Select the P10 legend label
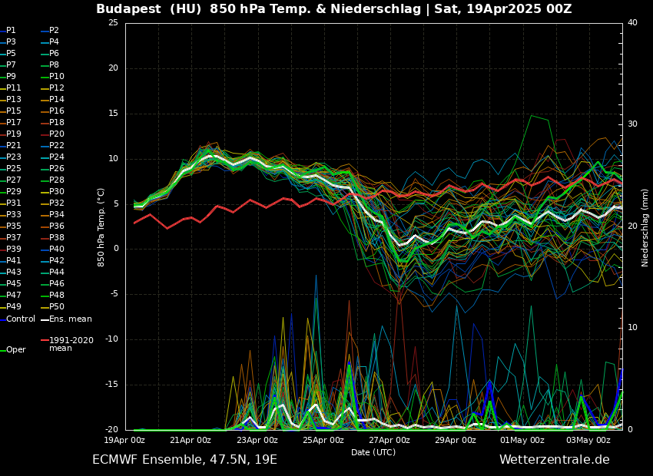Viewport: 653px width, 476px height. click(57, 77)
